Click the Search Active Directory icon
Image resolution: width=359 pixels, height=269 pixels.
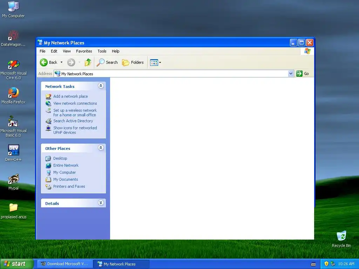point(48,121)
